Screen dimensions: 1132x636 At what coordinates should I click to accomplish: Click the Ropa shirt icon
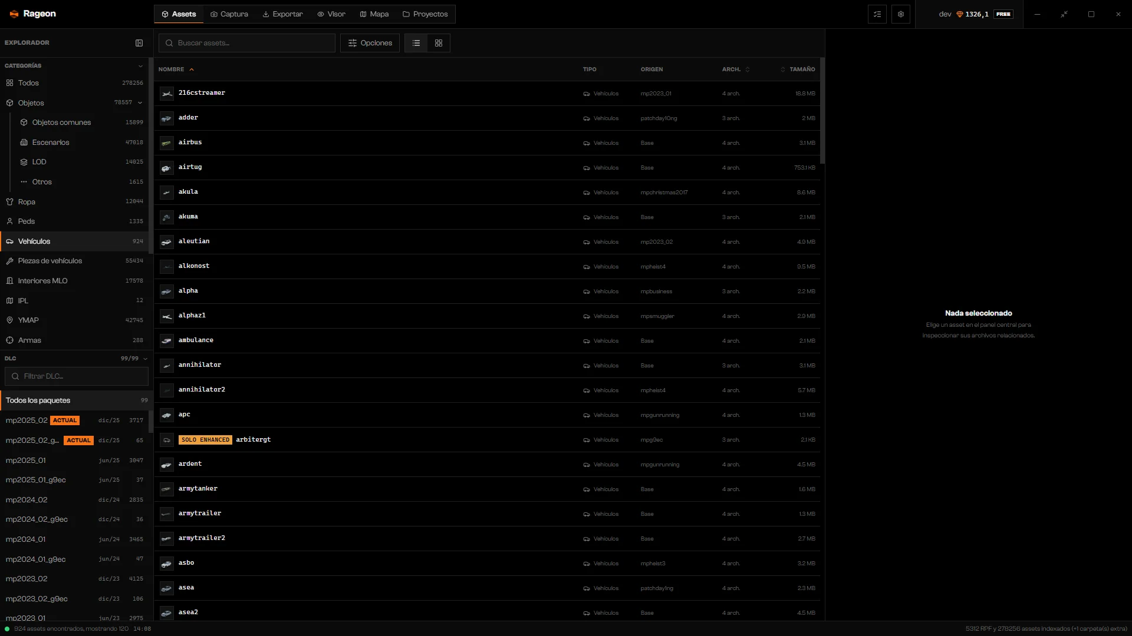coord(9,202)
